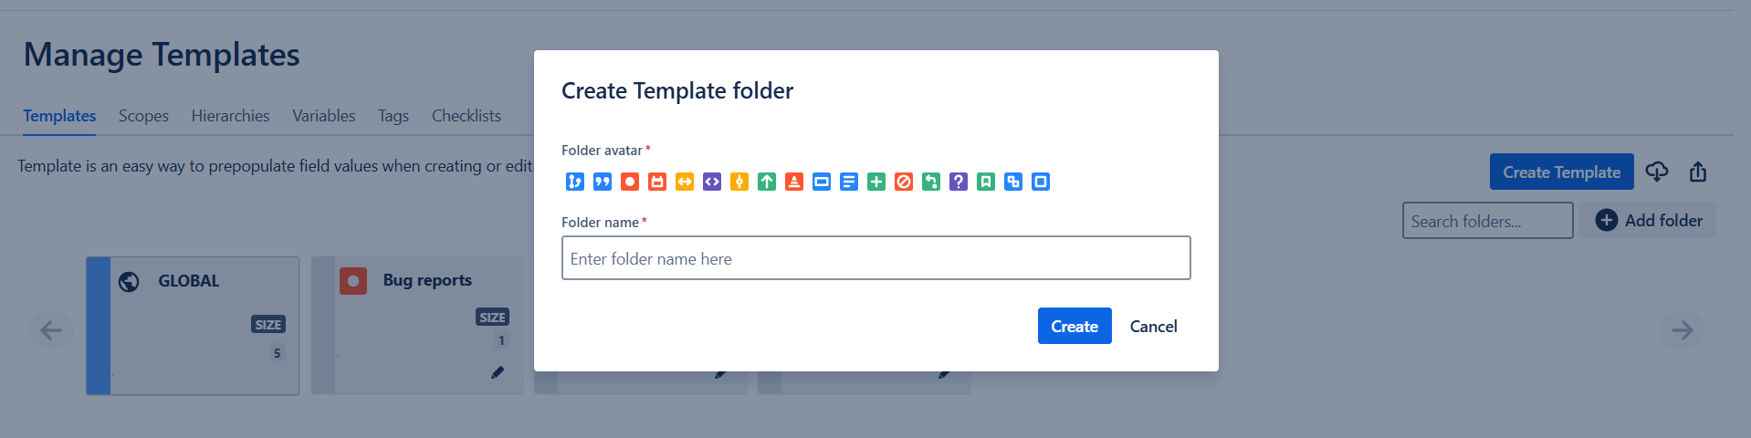Viewport: 1751px width, 438px height.
Task: Select the green up-arrow avatar
Action: tap(767, 182)
